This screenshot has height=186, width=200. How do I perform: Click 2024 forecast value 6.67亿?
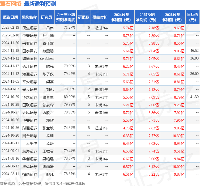pyautogui.click(x=128, y=159)
